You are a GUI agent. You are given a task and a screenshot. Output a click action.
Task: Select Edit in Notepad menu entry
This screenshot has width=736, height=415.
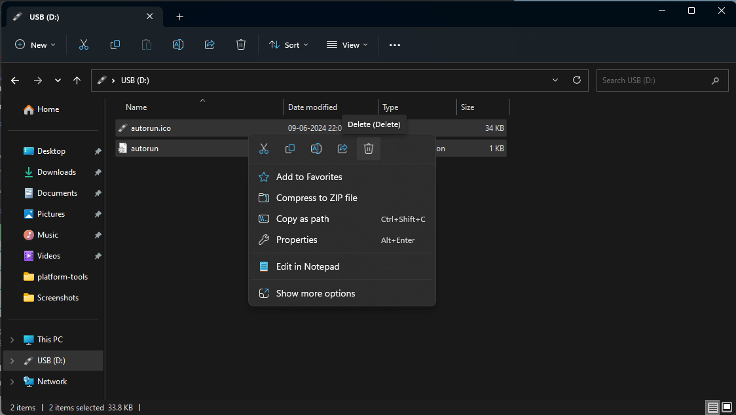click(307, 266)
